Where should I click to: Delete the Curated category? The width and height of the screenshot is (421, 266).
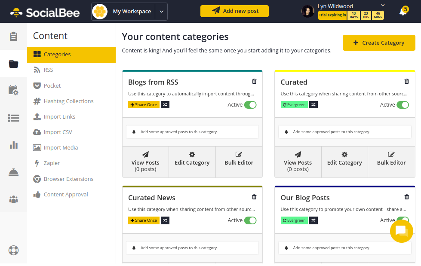point(406,81)
